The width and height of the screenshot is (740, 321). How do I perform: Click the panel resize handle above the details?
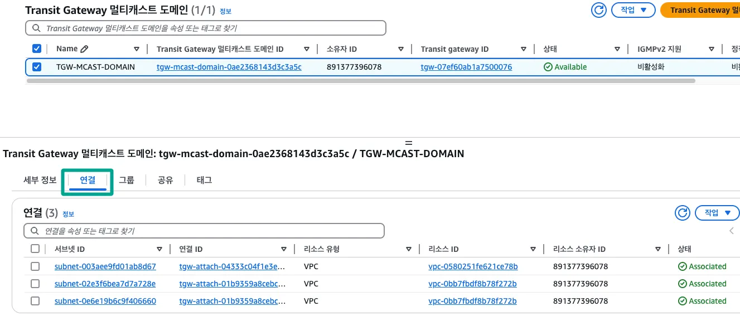409,143
